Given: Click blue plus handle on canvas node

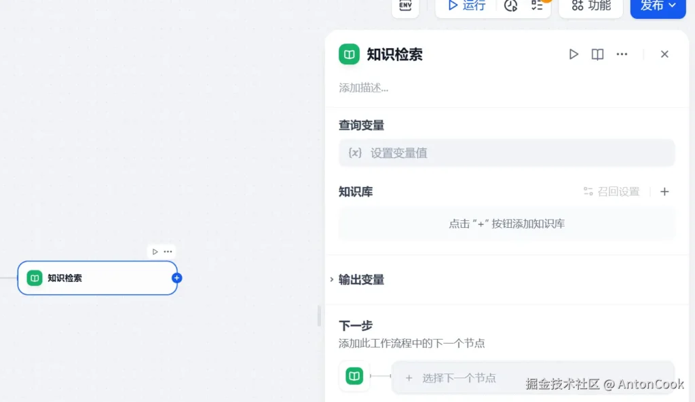Looking at the screenshot, I should (x=177, y=278).
